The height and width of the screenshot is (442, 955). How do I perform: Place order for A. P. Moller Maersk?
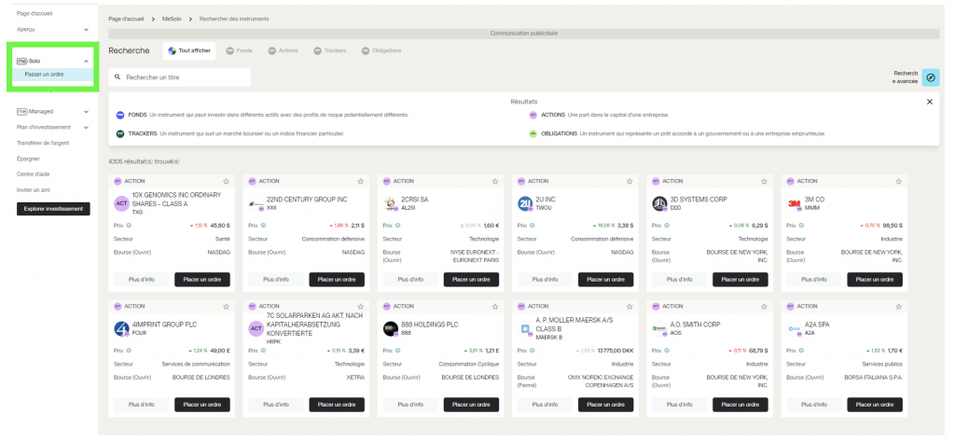click(x=605, y=405)
